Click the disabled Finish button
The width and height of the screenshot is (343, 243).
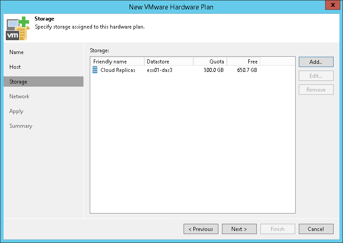pyautogui.click(x=278, y=229)
